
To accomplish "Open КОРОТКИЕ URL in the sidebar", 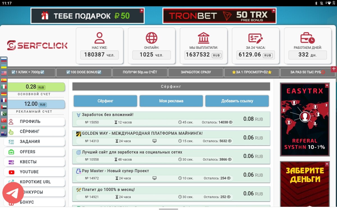I will pyautogui.click(x=34, y=182).
